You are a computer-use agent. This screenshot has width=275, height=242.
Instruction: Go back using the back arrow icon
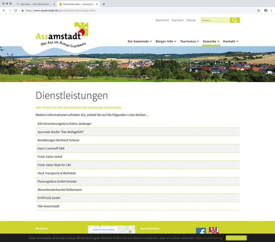coord(4,10)
